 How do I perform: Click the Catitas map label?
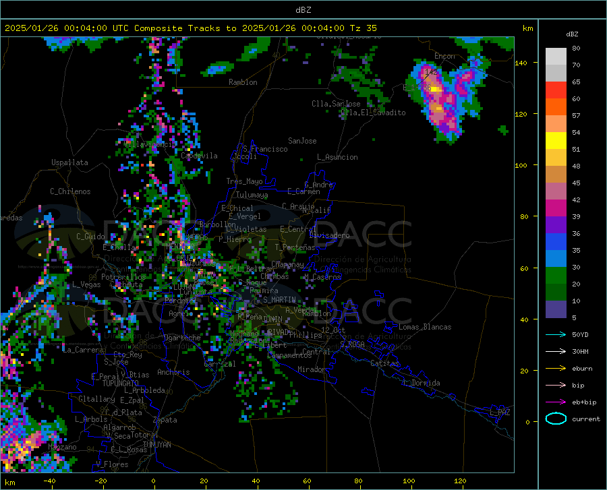click(x=384, y=363)
